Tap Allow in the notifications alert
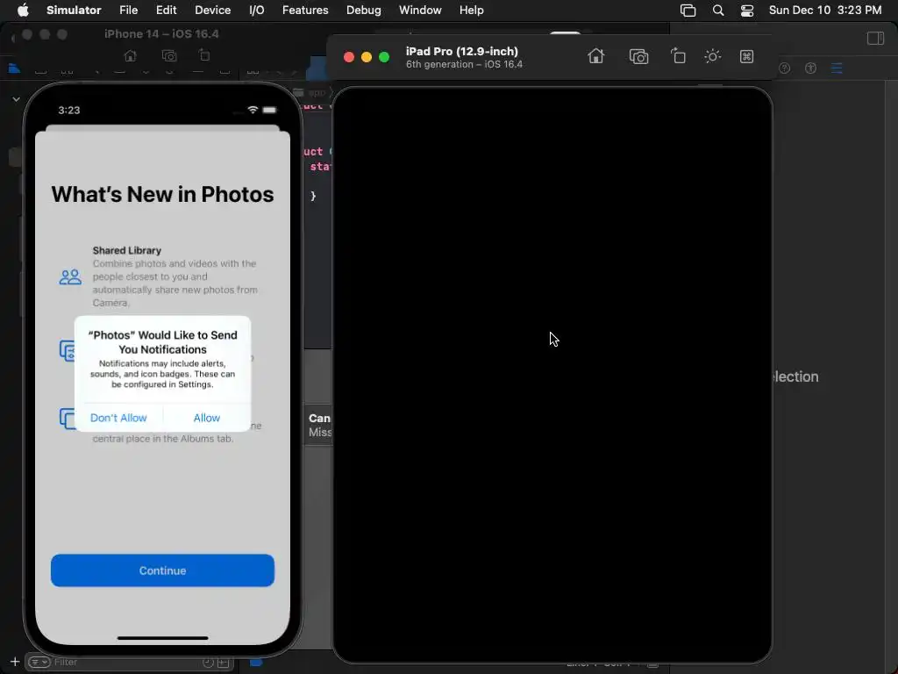This screenshot has width=898, height=674. [207, 418]
